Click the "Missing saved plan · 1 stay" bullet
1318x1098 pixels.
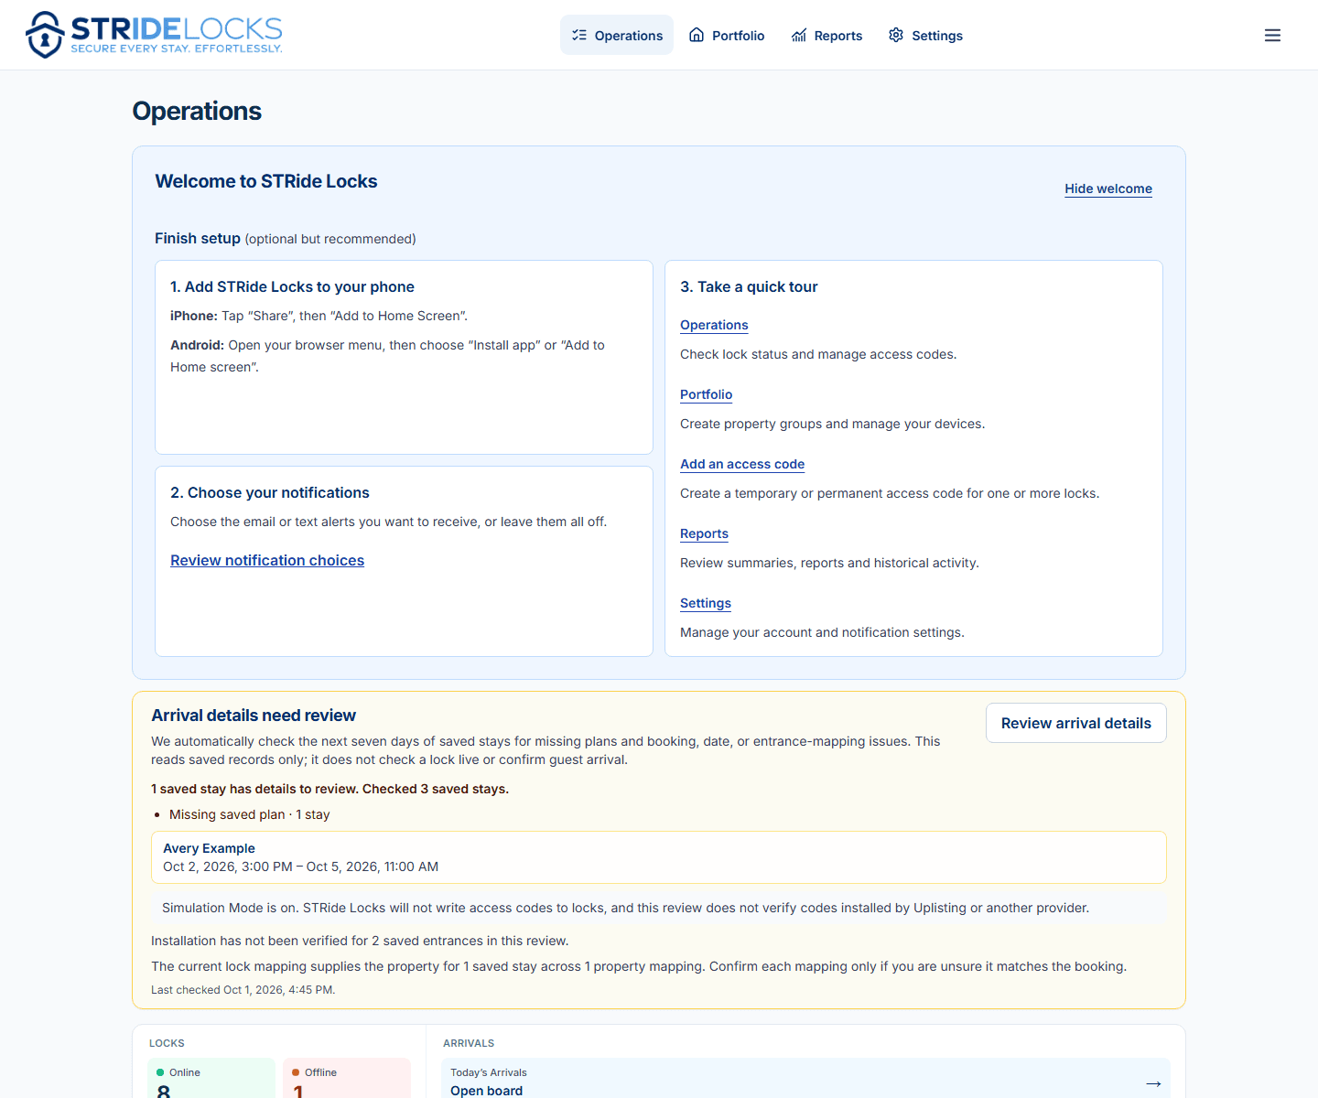(x=249, y=814)
